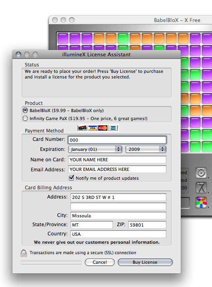Toggle Notify me of product updates checkbox
The height and width of the screenshot is (287, 212).
[71, 178]
